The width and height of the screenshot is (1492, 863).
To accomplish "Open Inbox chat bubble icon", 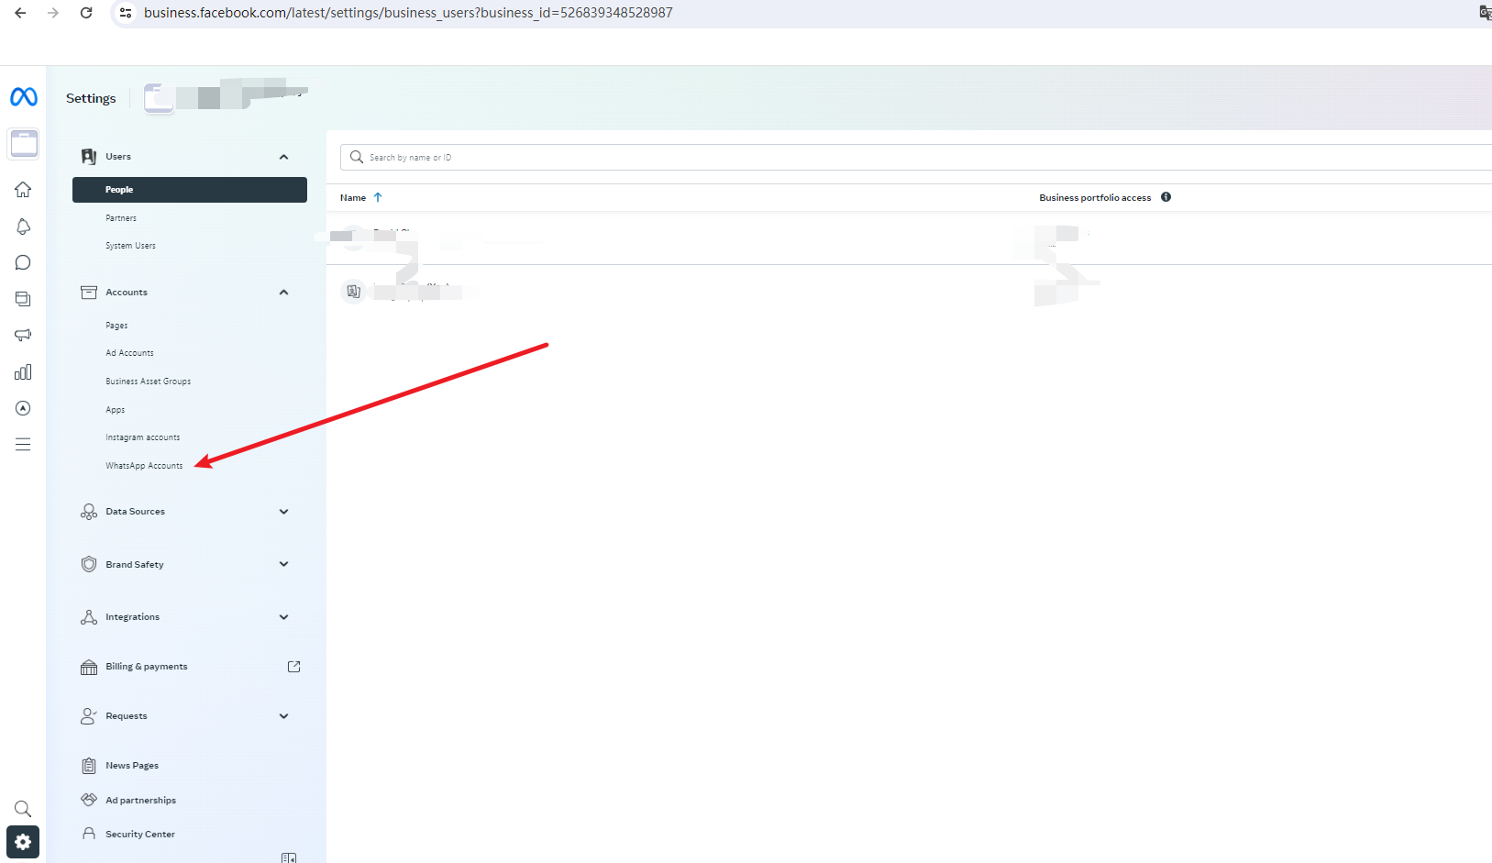I will pos(23,262).
